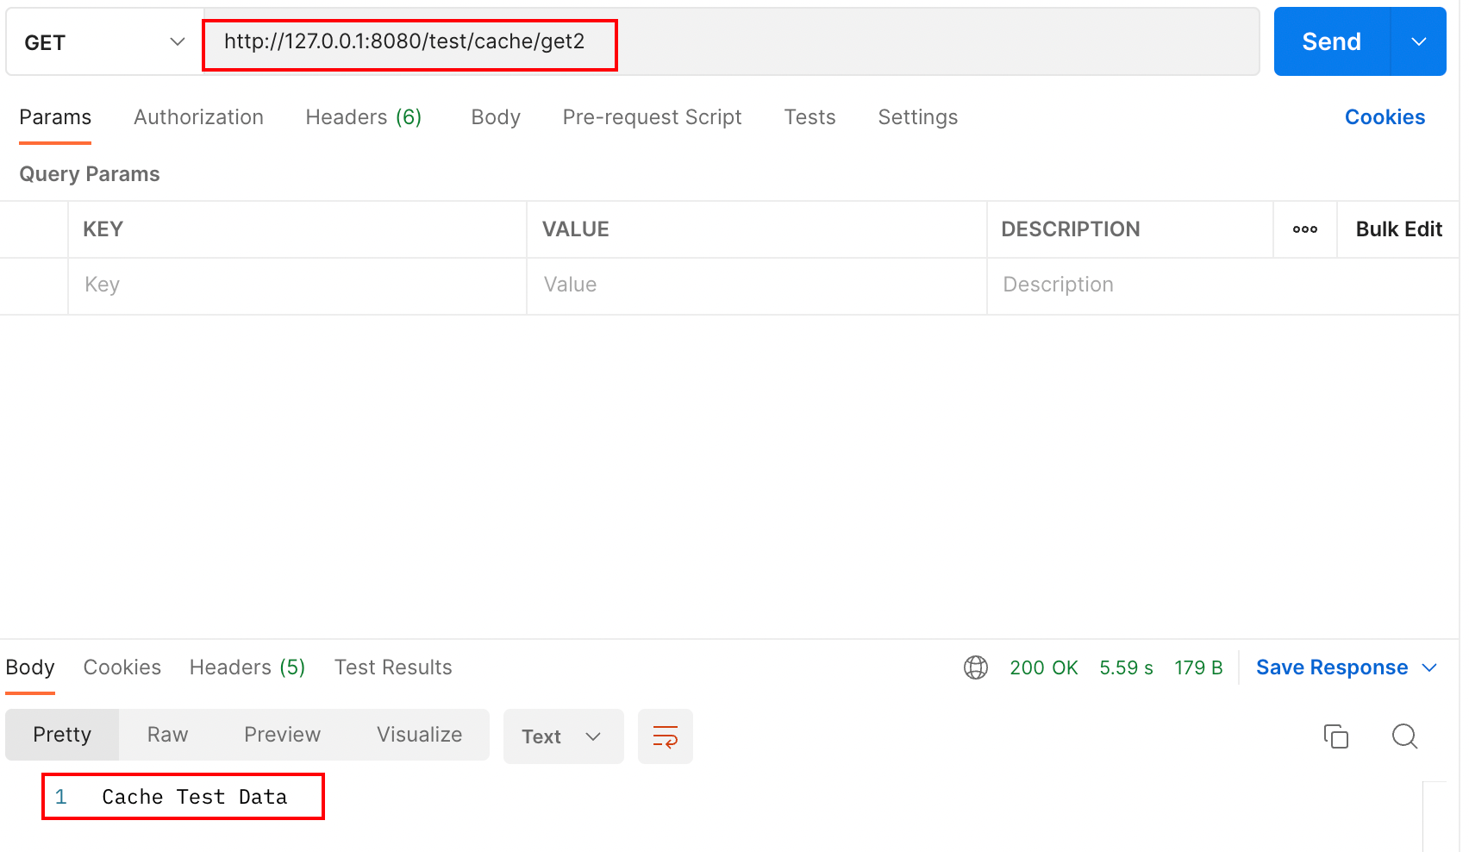Expand the Send options arrow
1469x852 pixels.
pyautogui.click(x=1418, y=42)
